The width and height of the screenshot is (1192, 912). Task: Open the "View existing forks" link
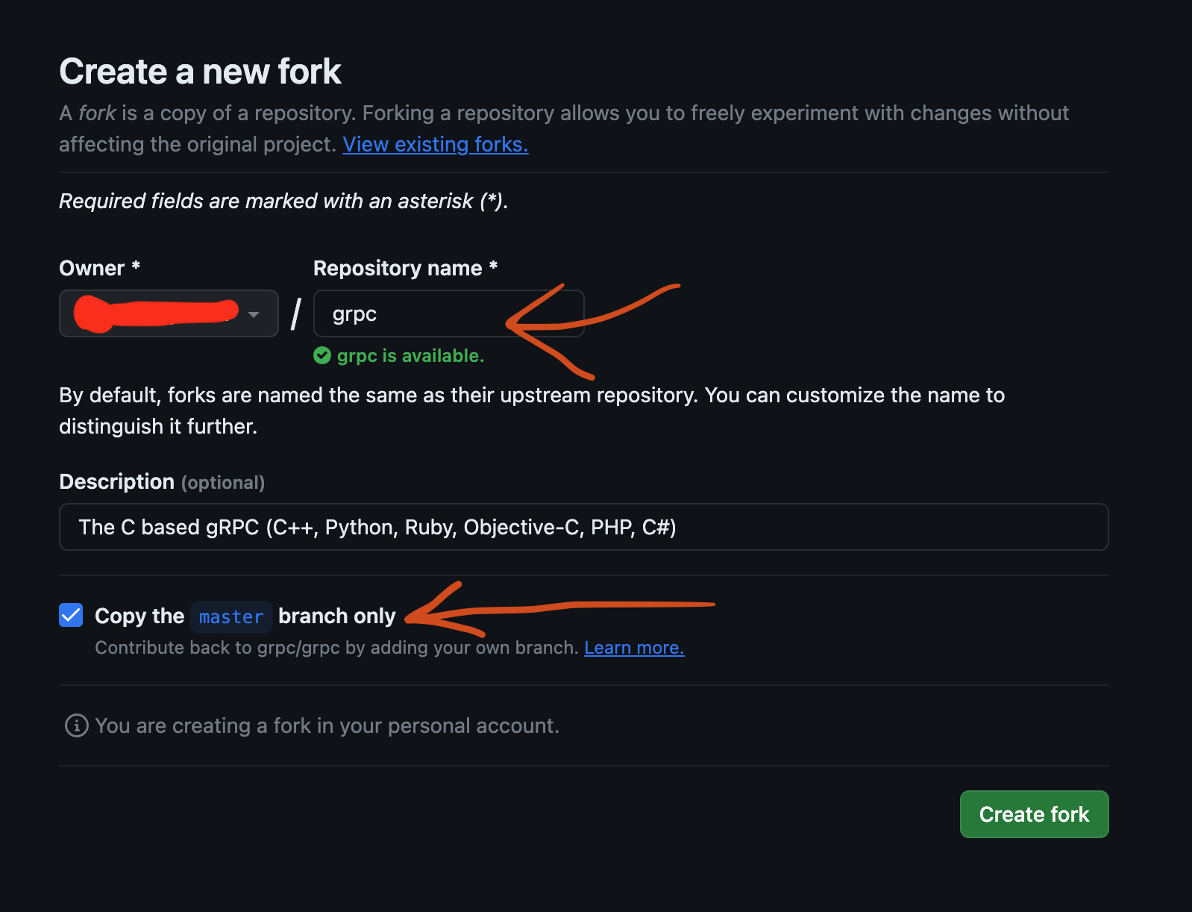tap(435, 145)
